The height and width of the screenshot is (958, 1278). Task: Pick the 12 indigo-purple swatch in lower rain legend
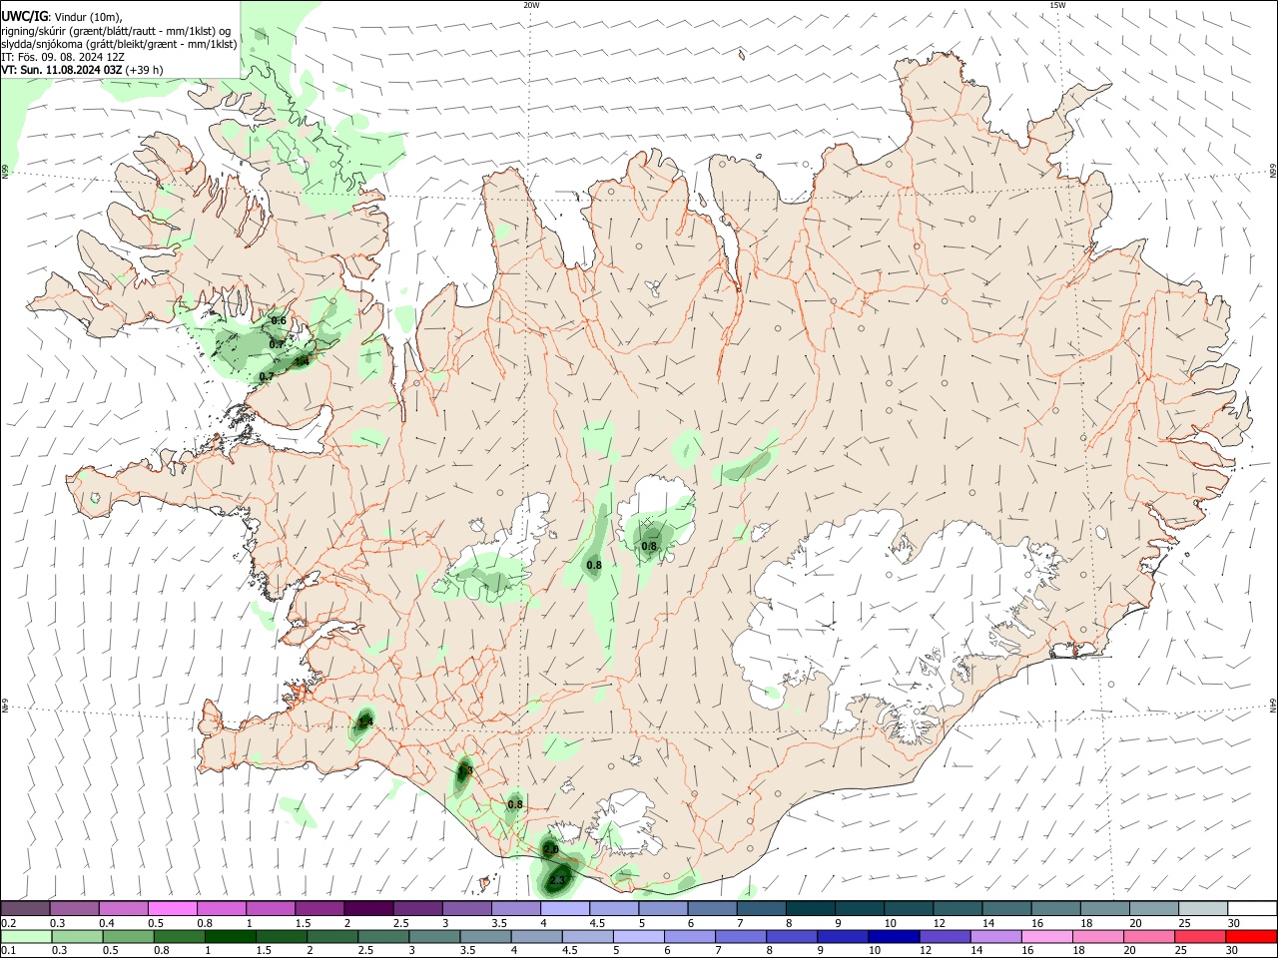point(945,937)
